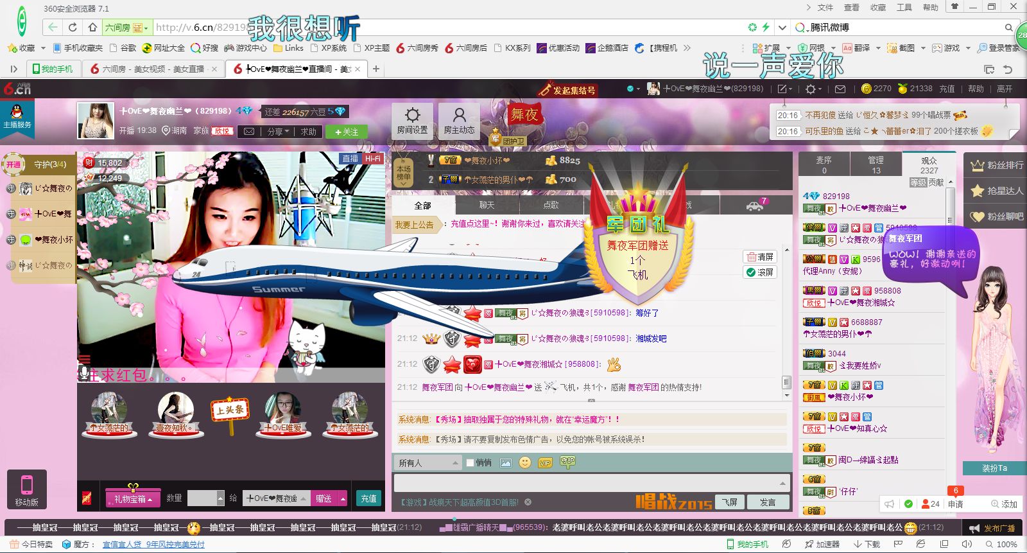Expand the chat input box upward arrow
This screenshot has height=553, width=1027.
pyautogui.click(x=782, y=483)
